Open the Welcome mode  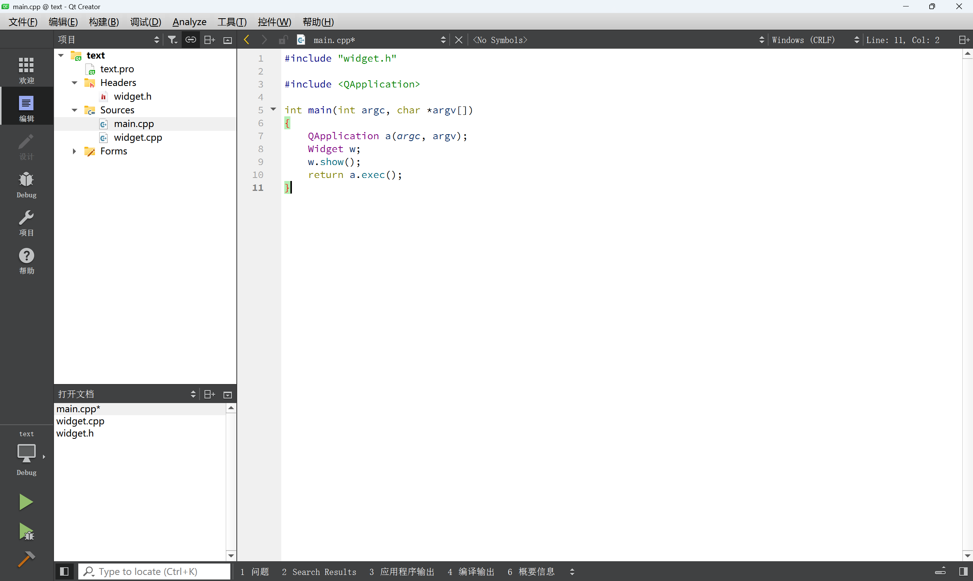pos(26,70)
